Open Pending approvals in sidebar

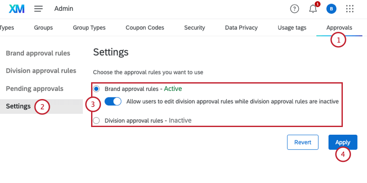(35, 88)
